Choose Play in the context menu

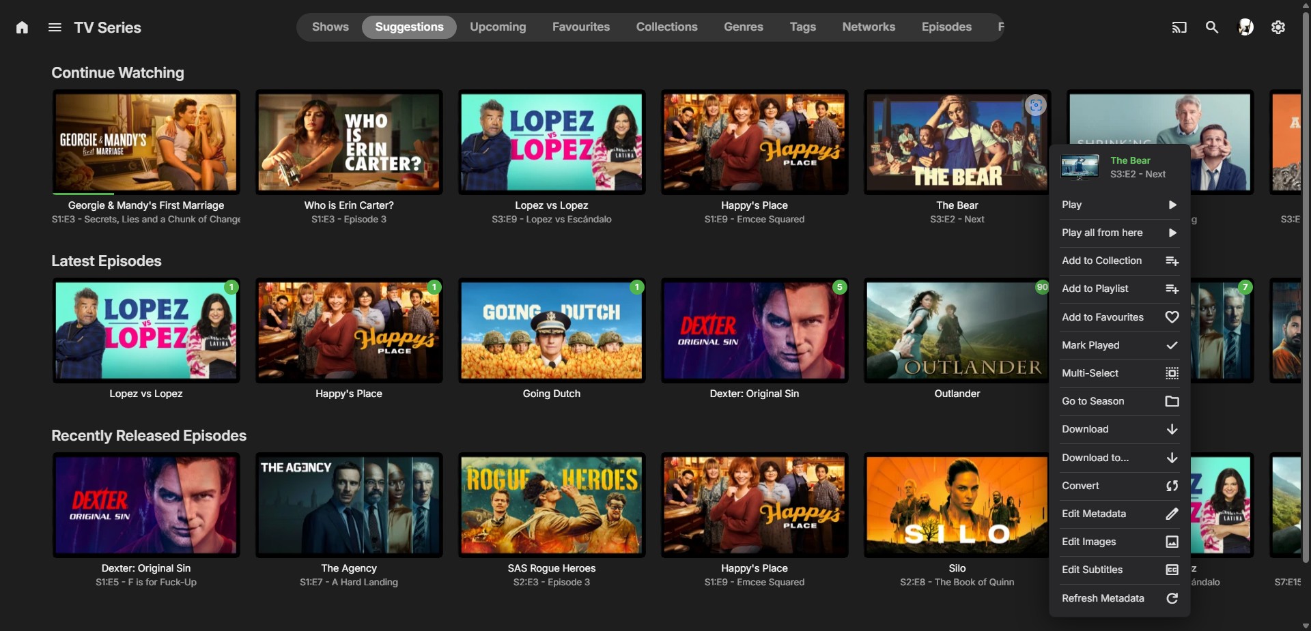point(1120,205)
